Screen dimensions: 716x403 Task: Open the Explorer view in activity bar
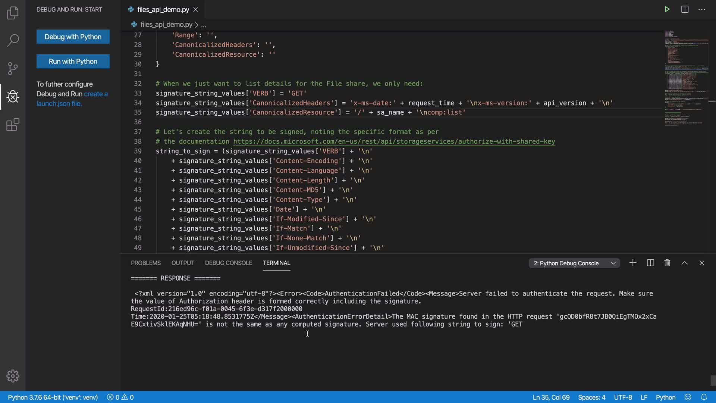coord(13,13)
